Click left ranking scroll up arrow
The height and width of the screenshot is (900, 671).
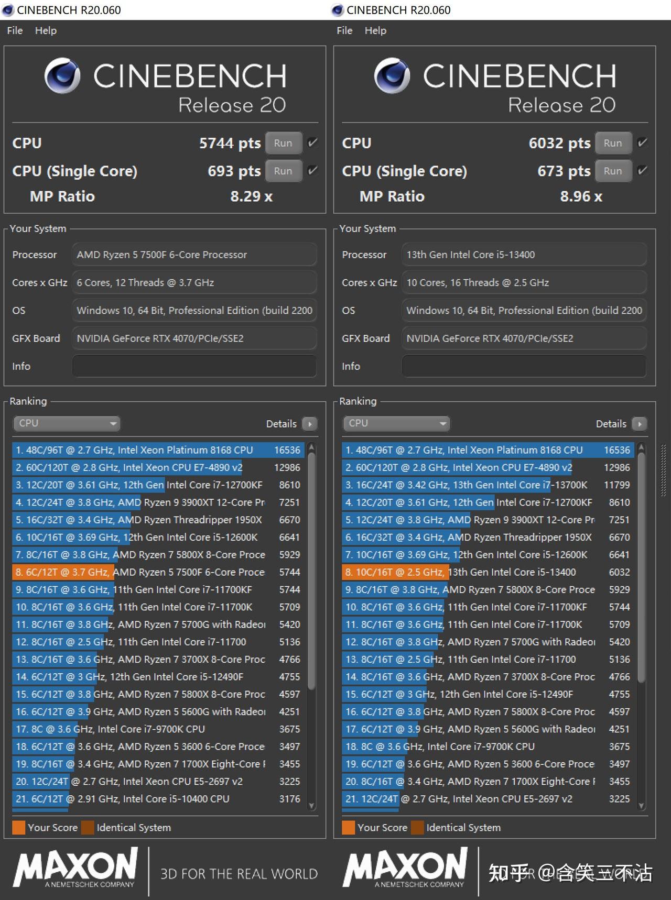click(312, 447)
